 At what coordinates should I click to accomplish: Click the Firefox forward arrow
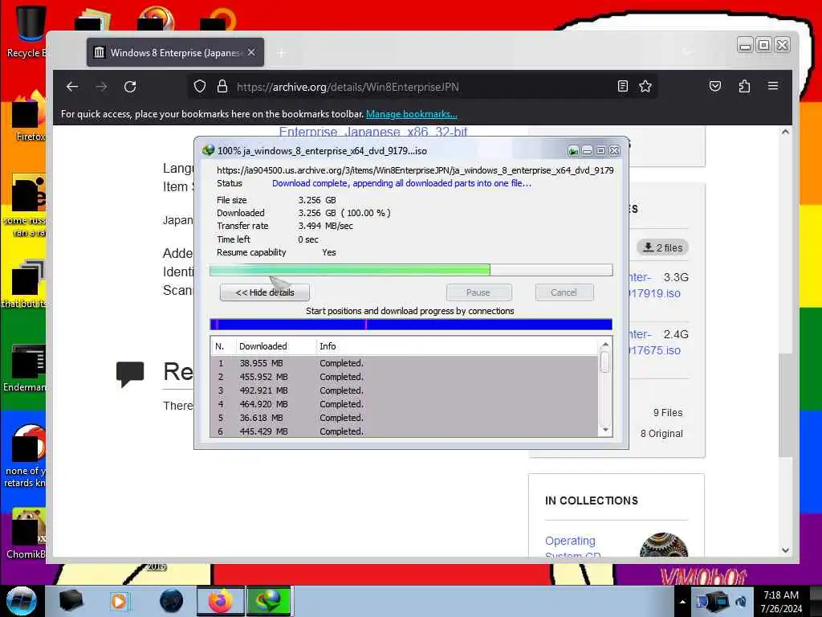[x=101, y=87]
